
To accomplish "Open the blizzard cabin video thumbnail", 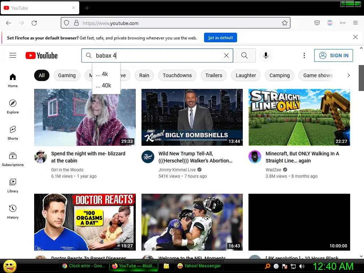I will coord(85,117).
